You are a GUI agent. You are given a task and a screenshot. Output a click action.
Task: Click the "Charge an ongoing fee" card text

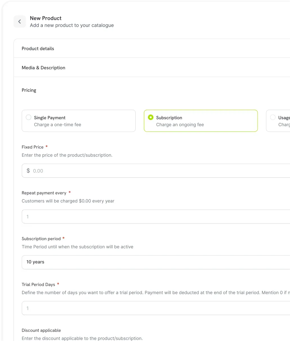point(180,125)
